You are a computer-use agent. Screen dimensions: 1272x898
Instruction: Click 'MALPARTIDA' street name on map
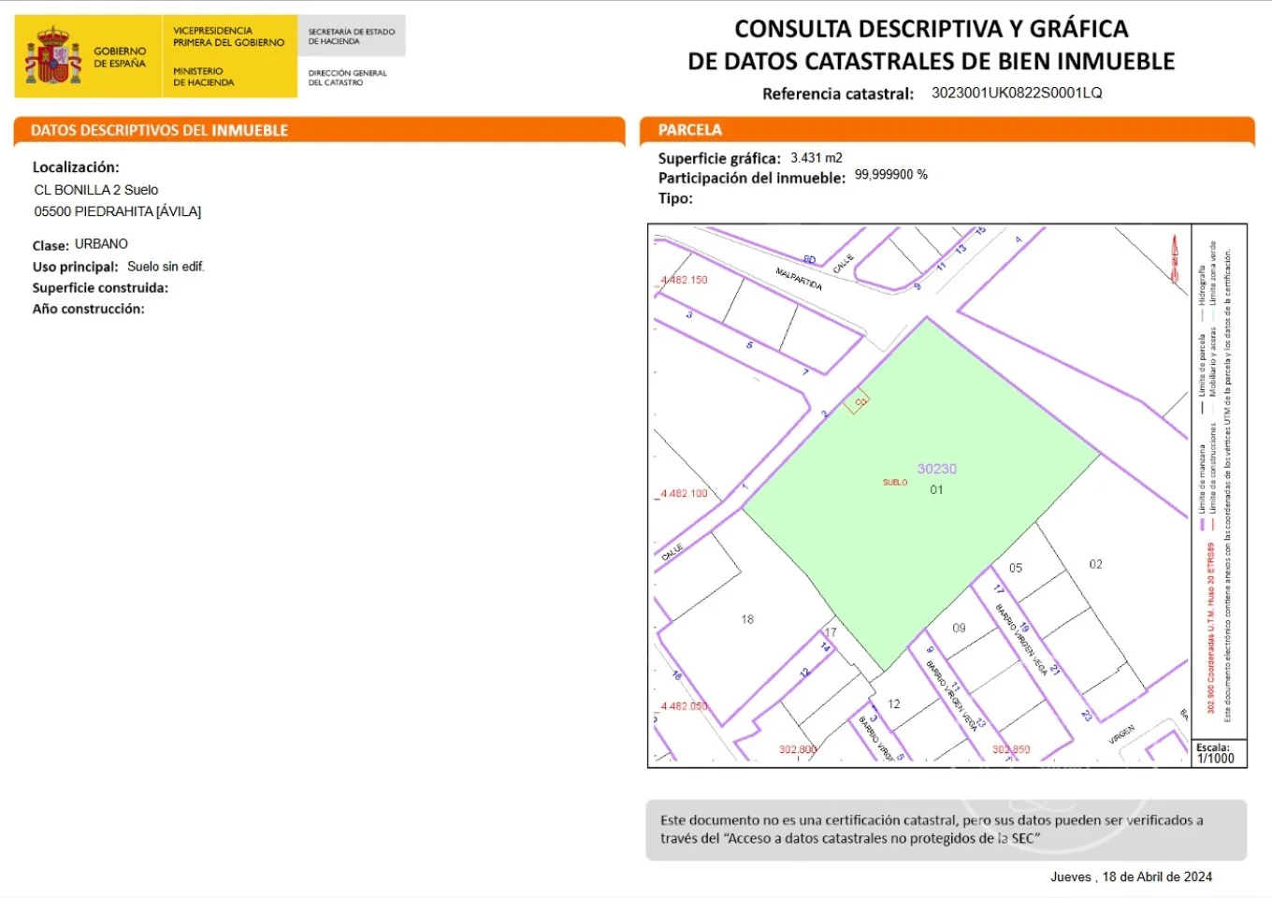tap(799, 279)
